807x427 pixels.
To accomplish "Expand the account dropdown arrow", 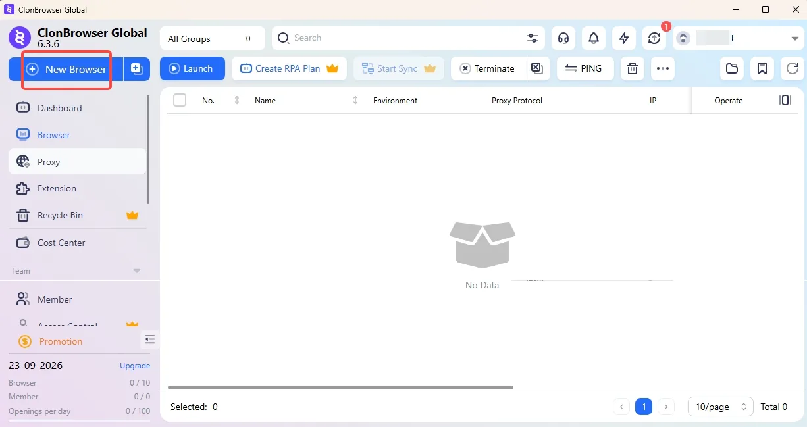I will (x=794, y=39).
